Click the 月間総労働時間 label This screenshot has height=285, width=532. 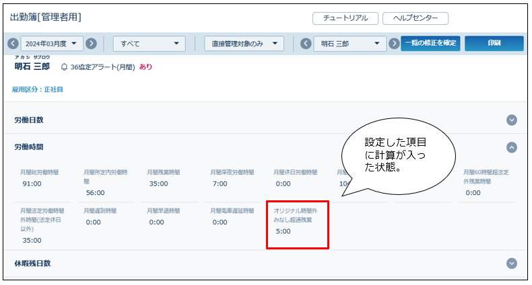(39, 172)
